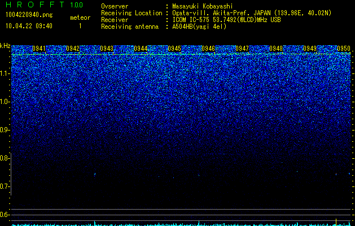Click the kHz axis unit label
The image size is (355, 226).
(x=5, y=46)
